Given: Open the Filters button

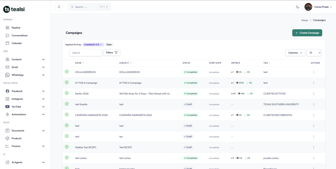Looking at the screenshot, I should point(112,53).
